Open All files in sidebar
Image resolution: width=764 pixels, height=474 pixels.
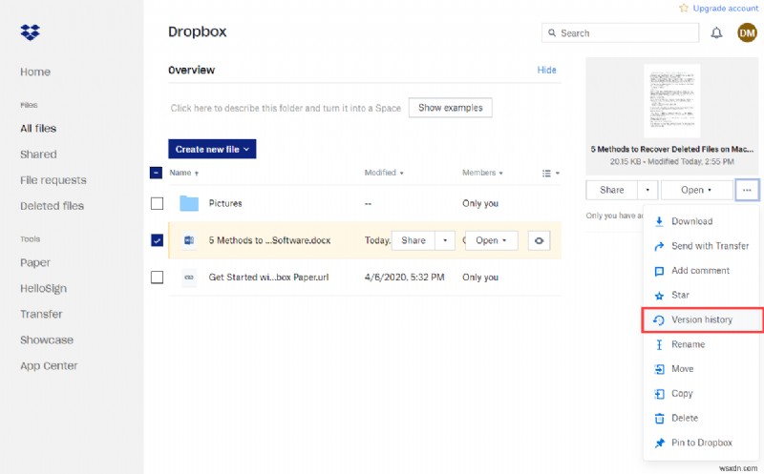pyautogui.click(x=38, y=129)
